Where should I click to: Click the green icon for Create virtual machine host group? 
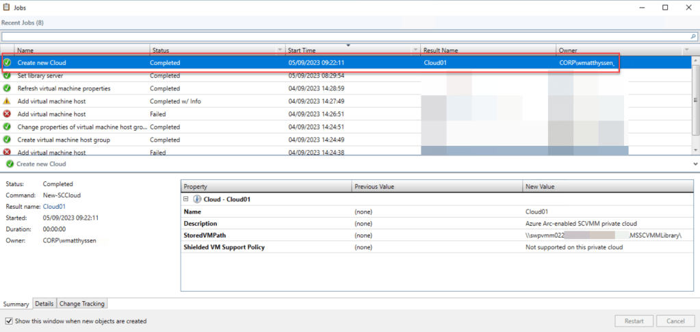click(x=8, y=140)
